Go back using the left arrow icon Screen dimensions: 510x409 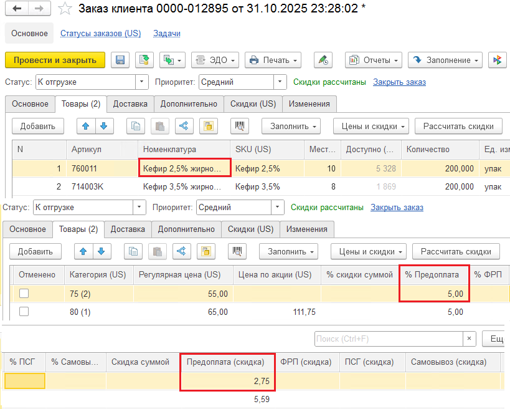click(x=17, y=9)
